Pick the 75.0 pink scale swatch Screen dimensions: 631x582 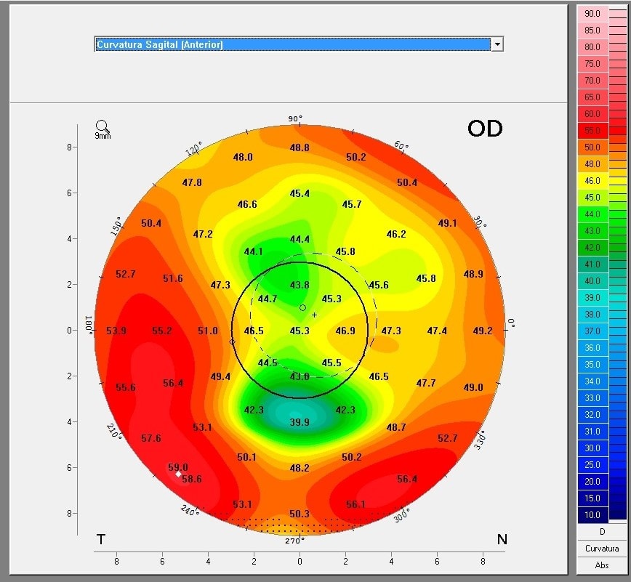point(592,63)
